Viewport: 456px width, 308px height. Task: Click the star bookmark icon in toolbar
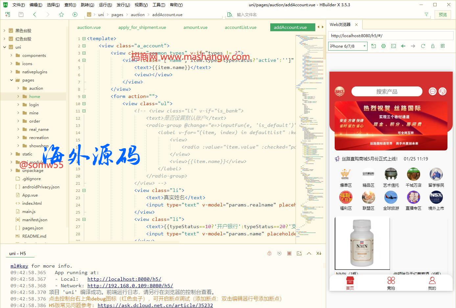61,14
